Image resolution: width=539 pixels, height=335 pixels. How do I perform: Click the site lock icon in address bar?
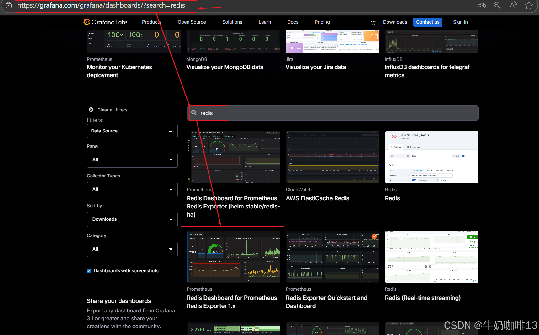pos(8,5)
